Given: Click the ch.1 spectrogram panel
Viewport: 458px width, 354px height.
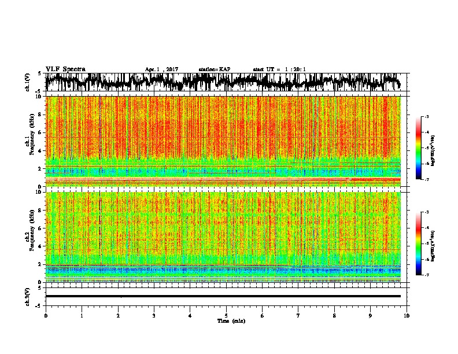Looking at the screenshot, I should (x=223, y=141).
